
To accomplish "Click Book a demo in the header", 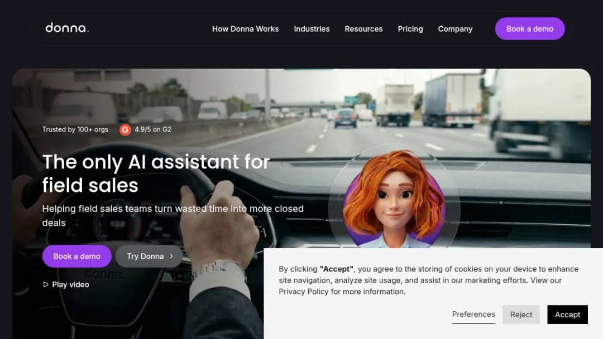I will coord(529,29).
